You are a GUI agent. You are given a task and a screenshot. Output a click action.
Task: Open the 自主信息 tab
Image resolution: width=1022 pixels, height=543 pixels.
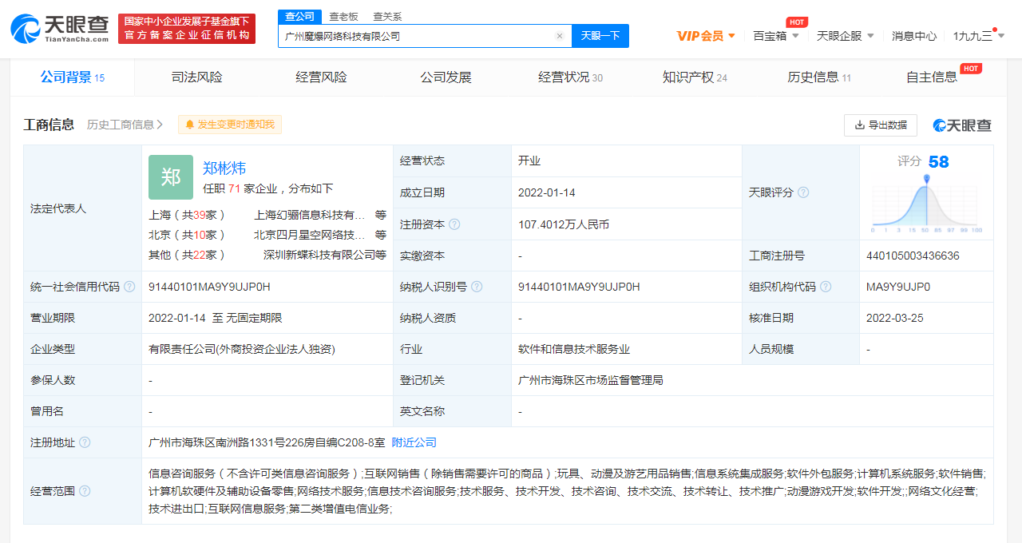click(x=932, y=77)
